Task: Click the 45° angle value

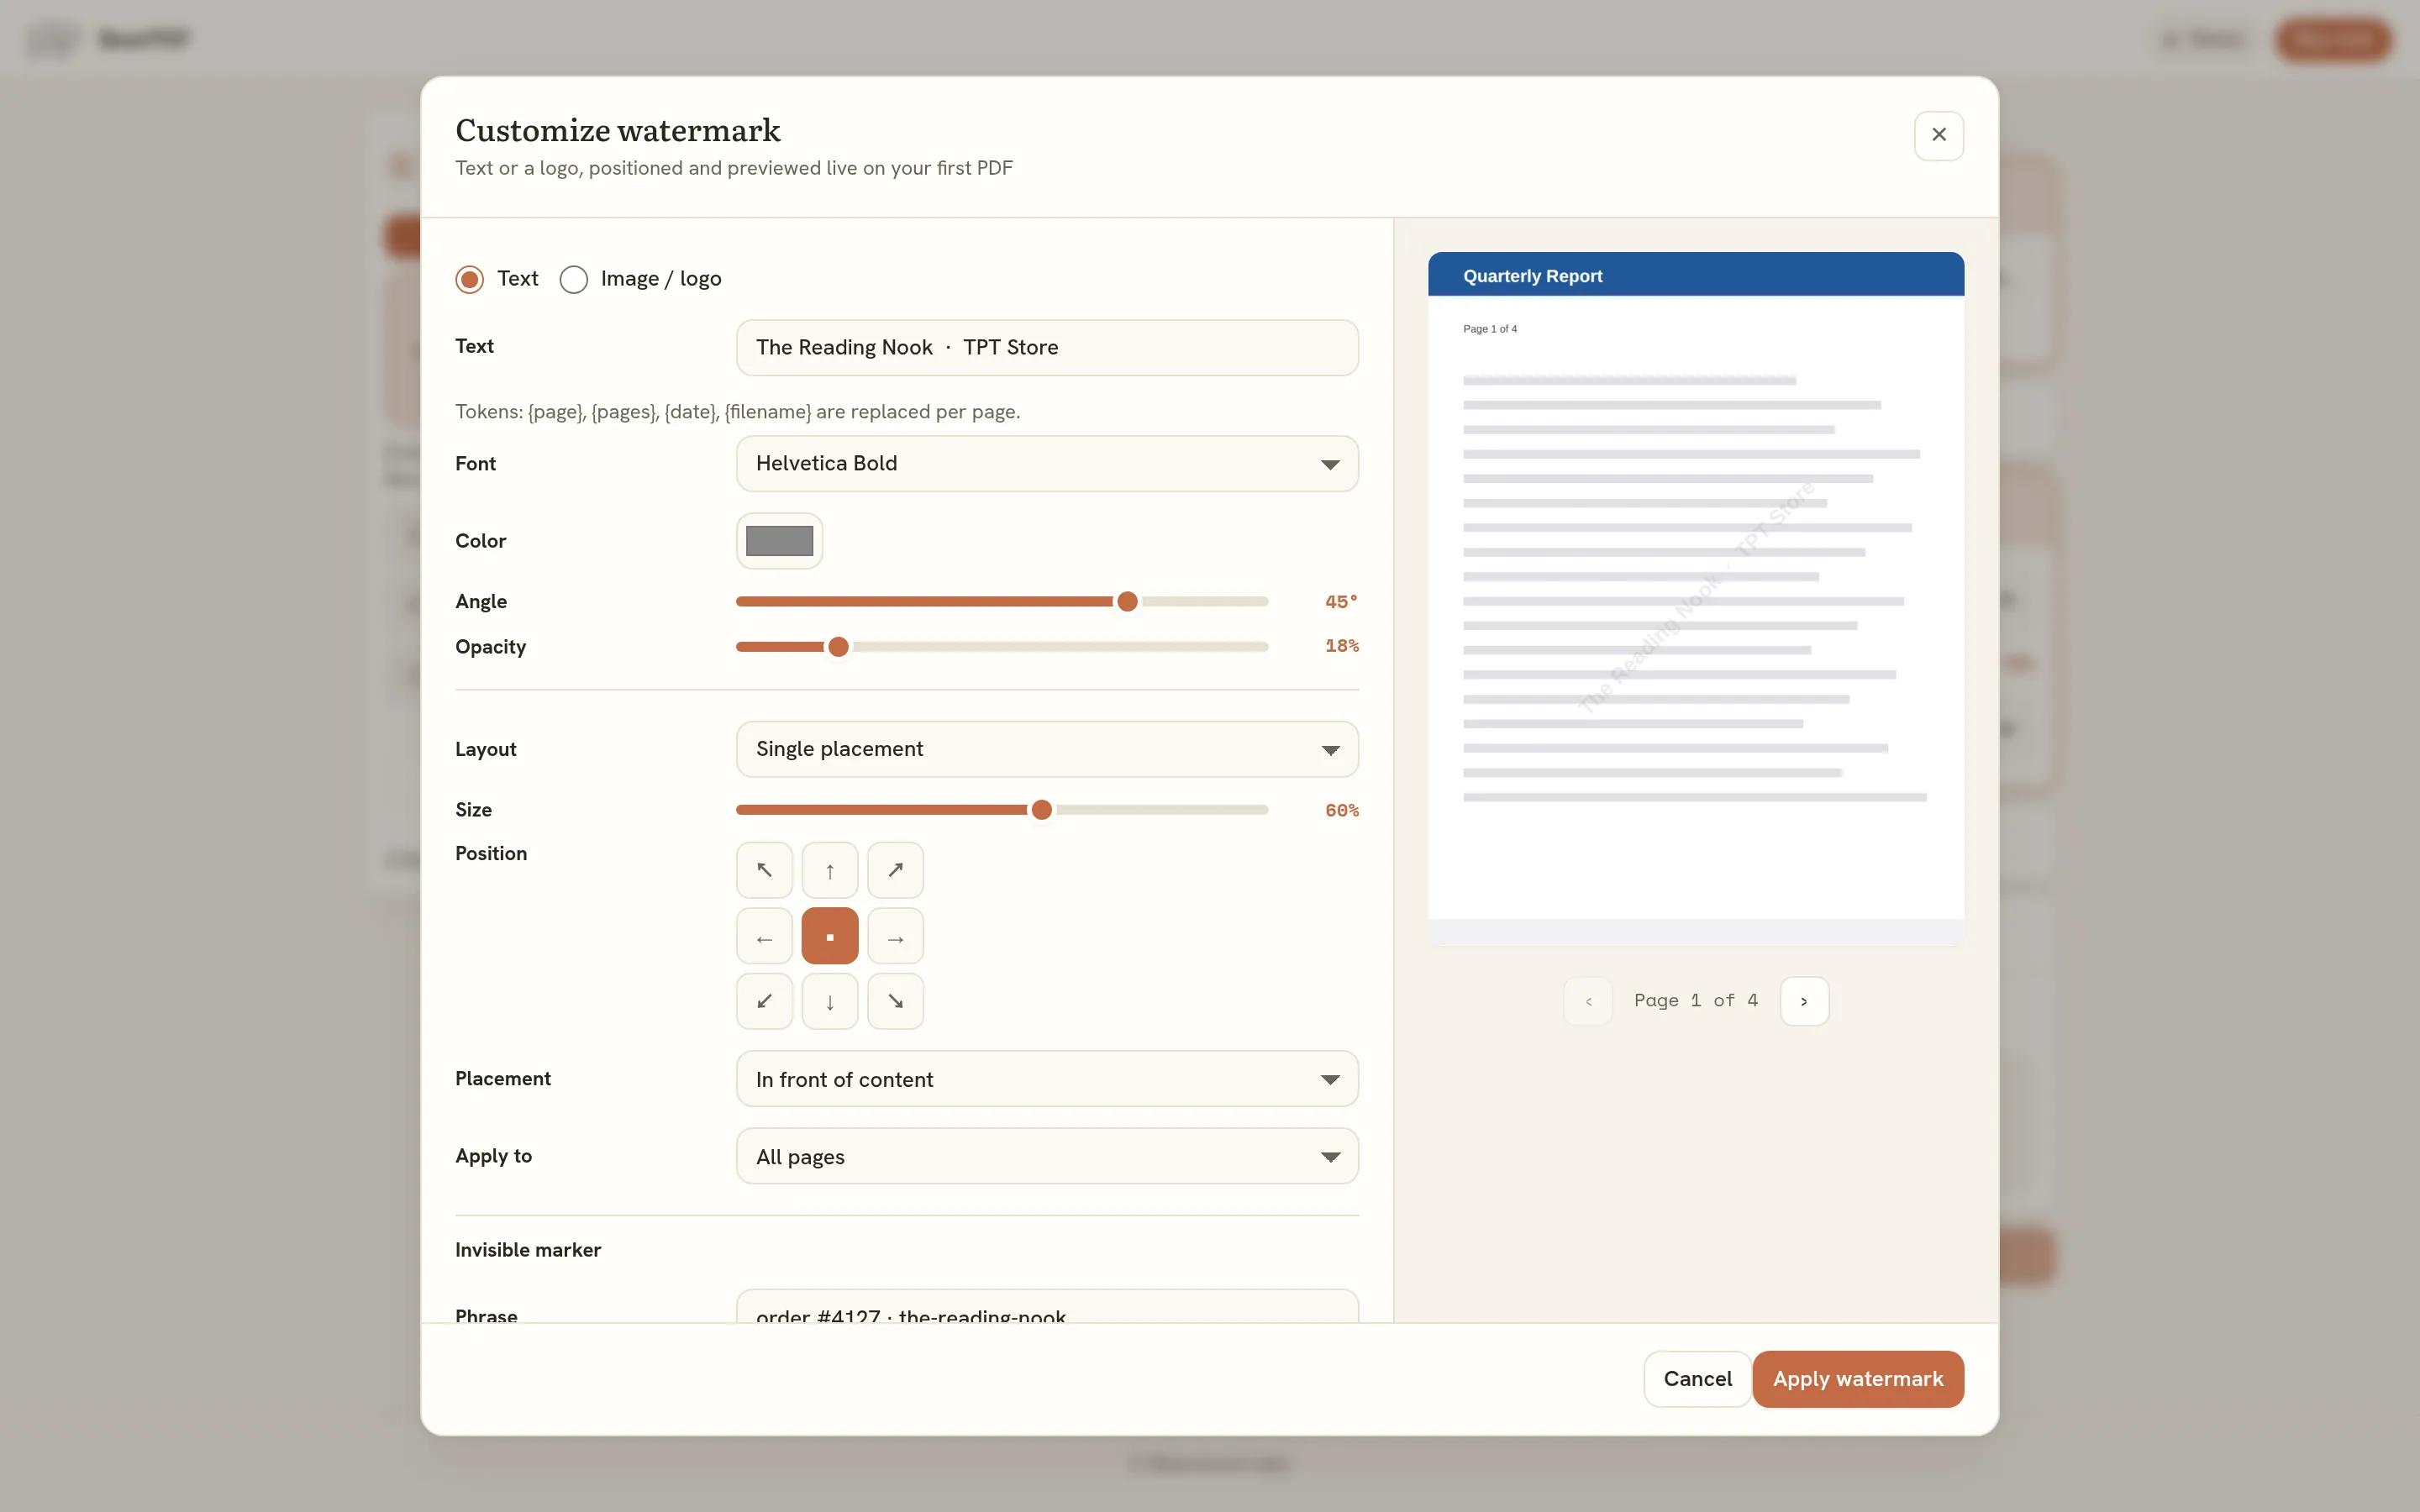Action: 1341,601
